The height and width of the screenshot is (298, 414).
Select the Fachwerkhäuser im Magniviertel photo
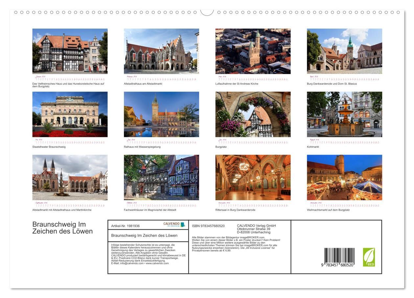click(161, 177)
